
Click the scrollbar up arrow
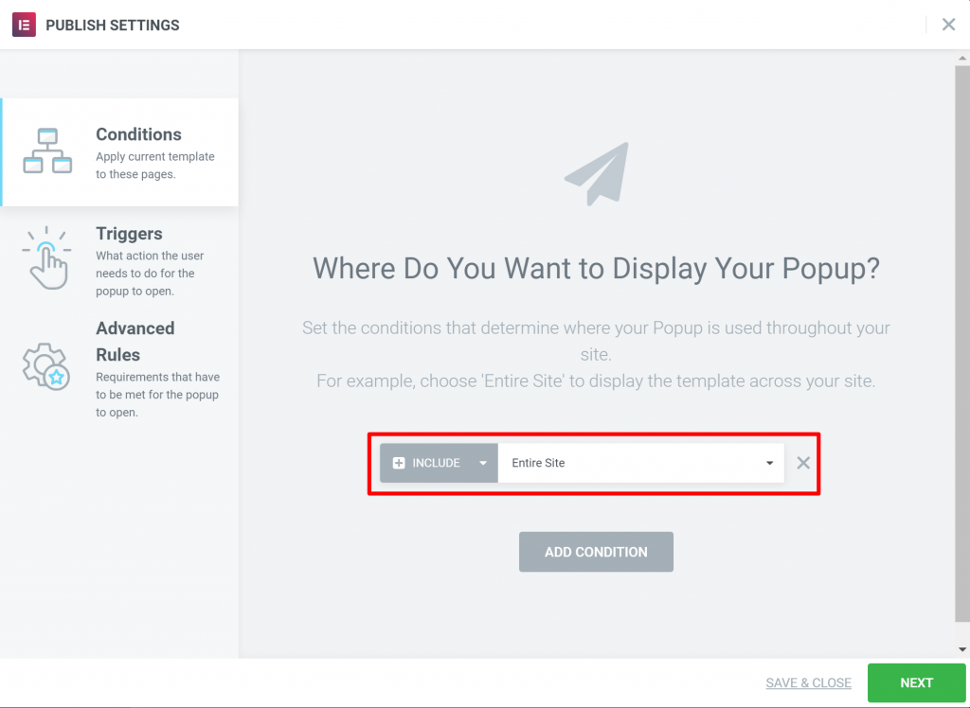click(962, 59)
